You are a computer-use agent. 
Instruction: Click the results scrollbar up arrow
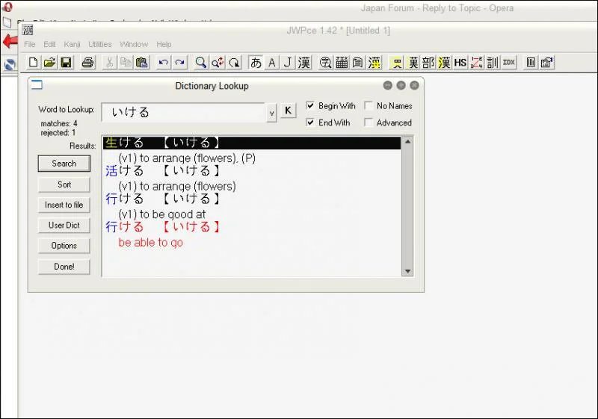pyautogui.click(x=407, y=142)
